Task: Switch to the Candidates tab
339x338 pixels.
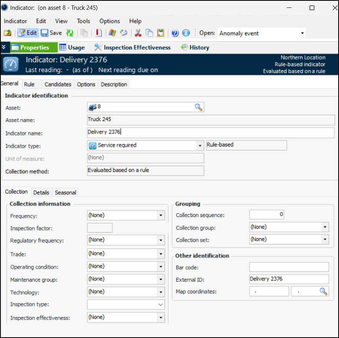Action: tap(58, 84)
